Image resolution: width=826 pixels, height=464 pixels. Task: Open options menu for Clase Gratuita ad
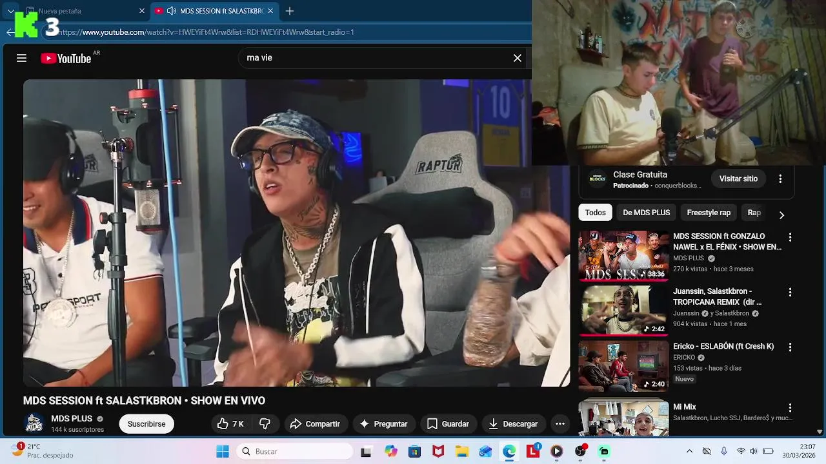[x=780, y=179]
